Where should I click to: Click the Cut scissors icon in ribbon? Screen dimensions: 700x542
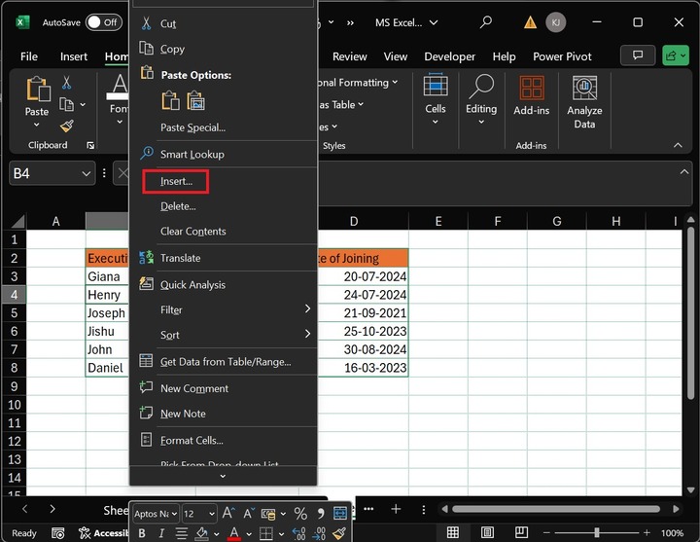coord(67,83)
